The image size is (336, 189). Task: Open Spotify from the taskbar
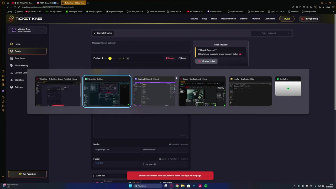pyautogui.click(x=206, y=186)
